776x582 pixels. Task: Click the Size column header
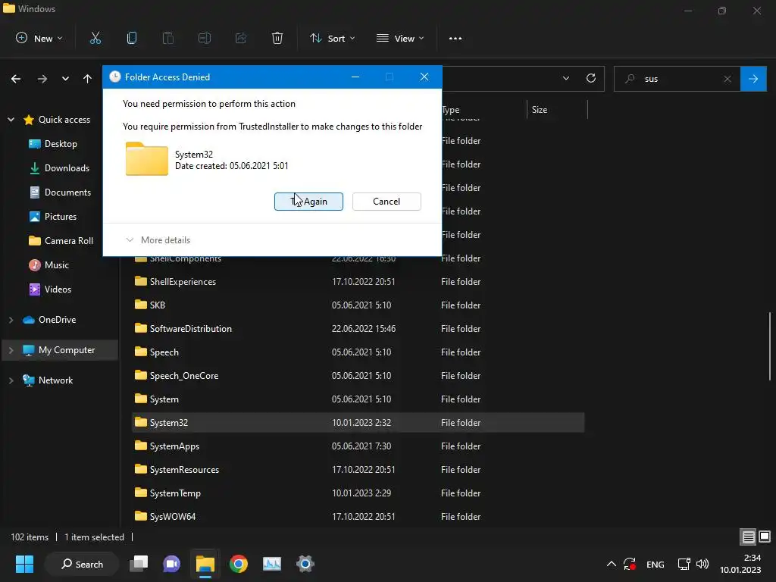click(x=540, y=110)
